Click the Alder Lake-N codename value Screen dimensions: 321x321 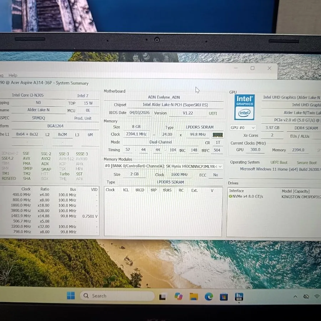(x=39, y=110)
